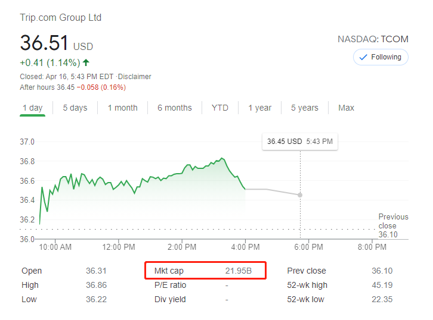
Task: Show the Max time range
Action: 346,108
